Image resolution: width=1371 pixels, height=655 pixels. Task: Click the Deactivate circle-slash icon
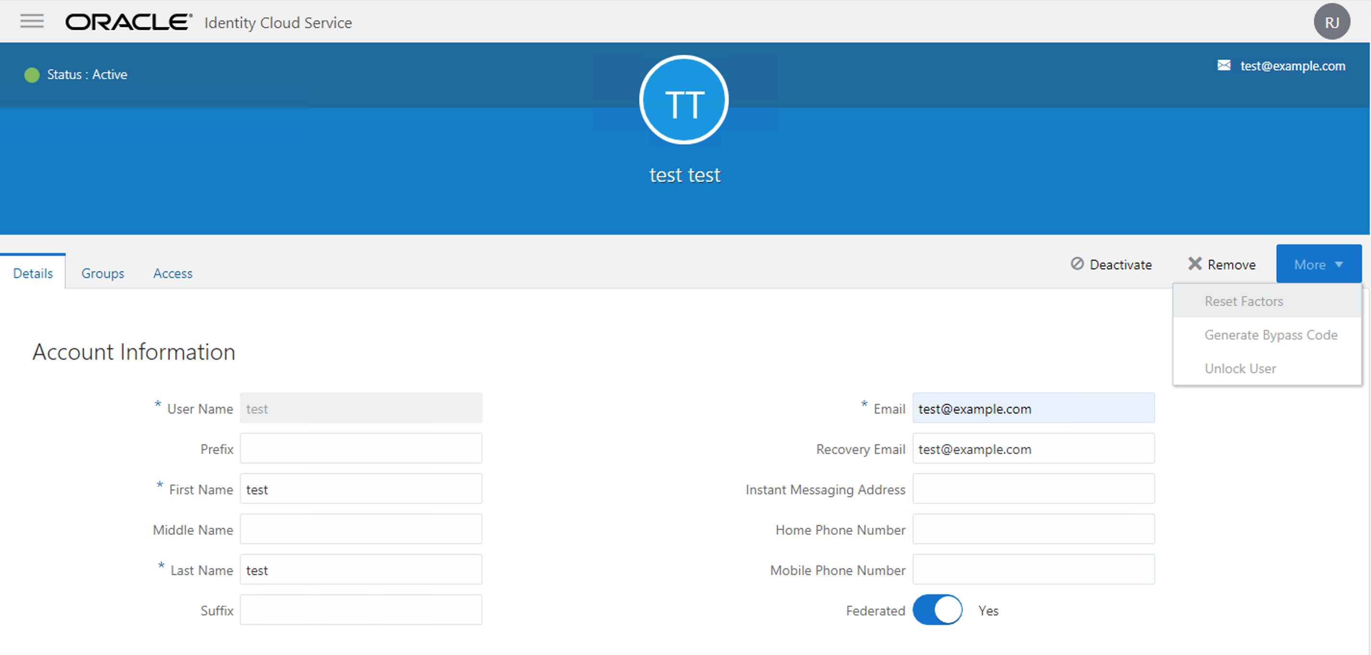1077,264
